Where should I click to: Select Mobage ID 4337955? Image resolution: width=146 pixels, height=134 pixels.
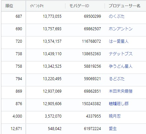93,116
